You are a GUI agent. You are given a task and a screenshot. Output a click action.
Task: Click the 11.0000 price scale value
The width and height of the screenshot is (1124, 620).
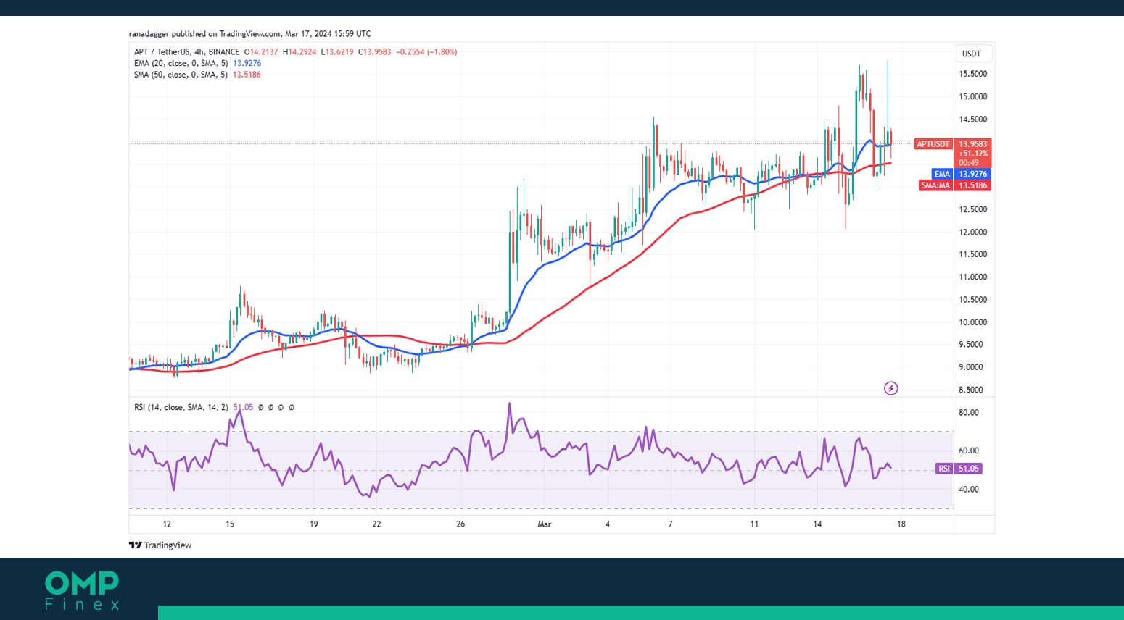point(972,277)
